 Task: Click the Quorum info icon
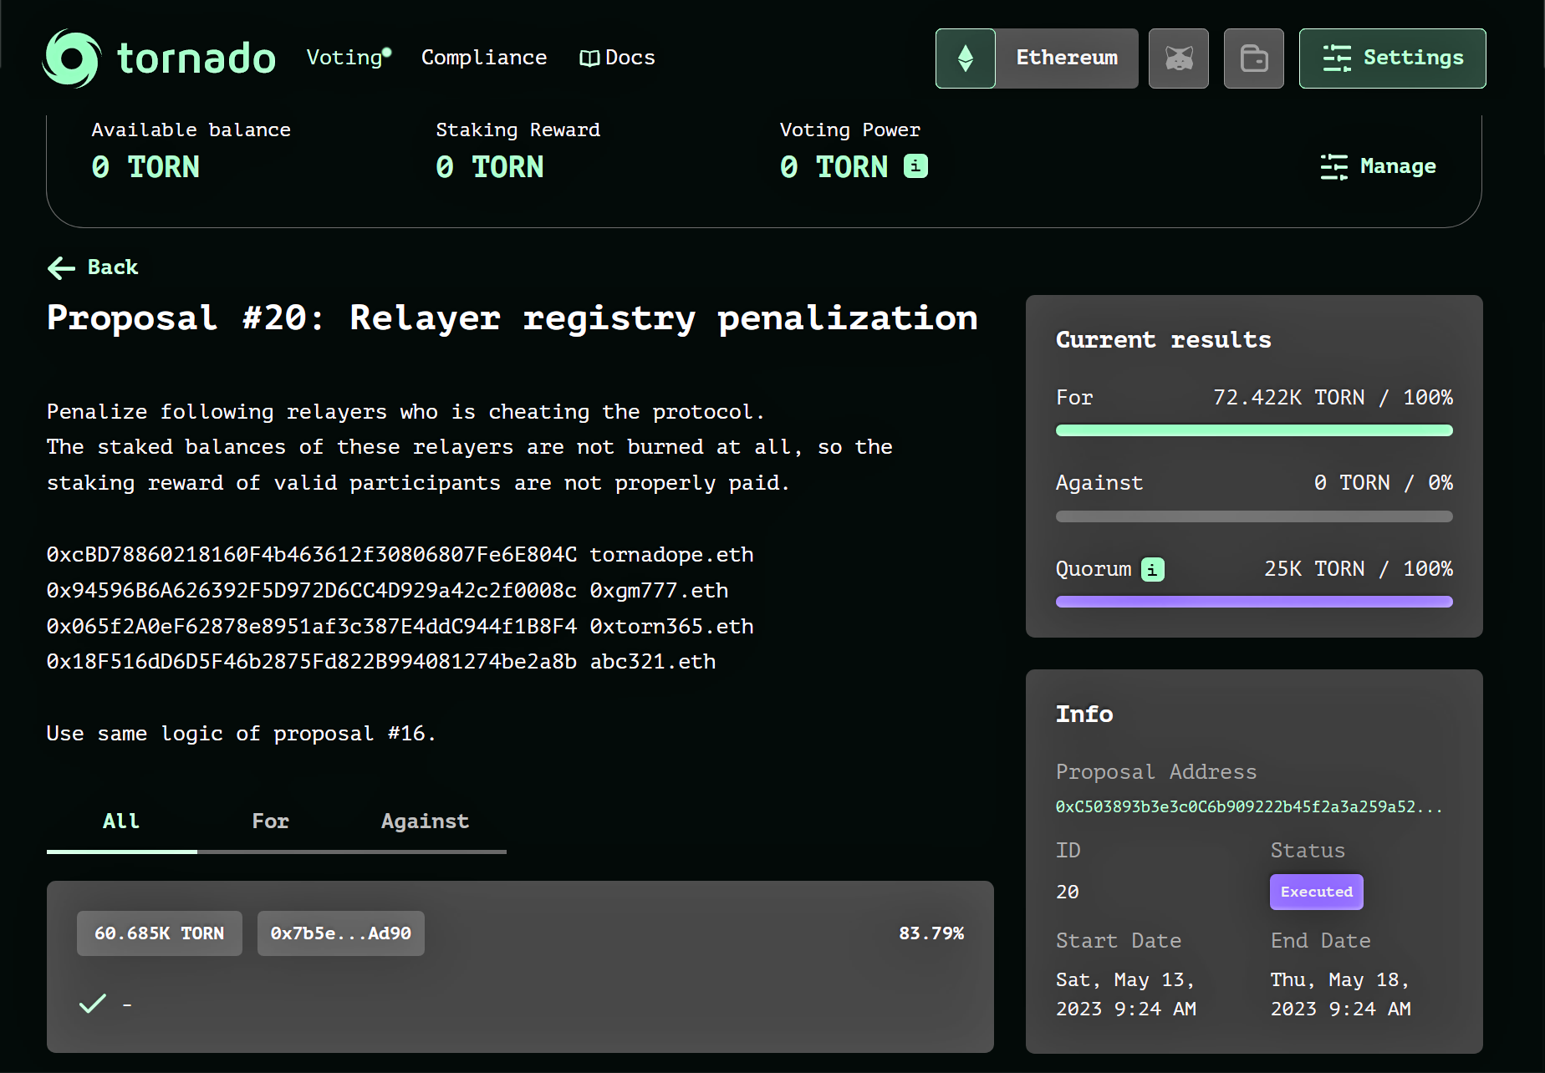(x=1153, y=570)
